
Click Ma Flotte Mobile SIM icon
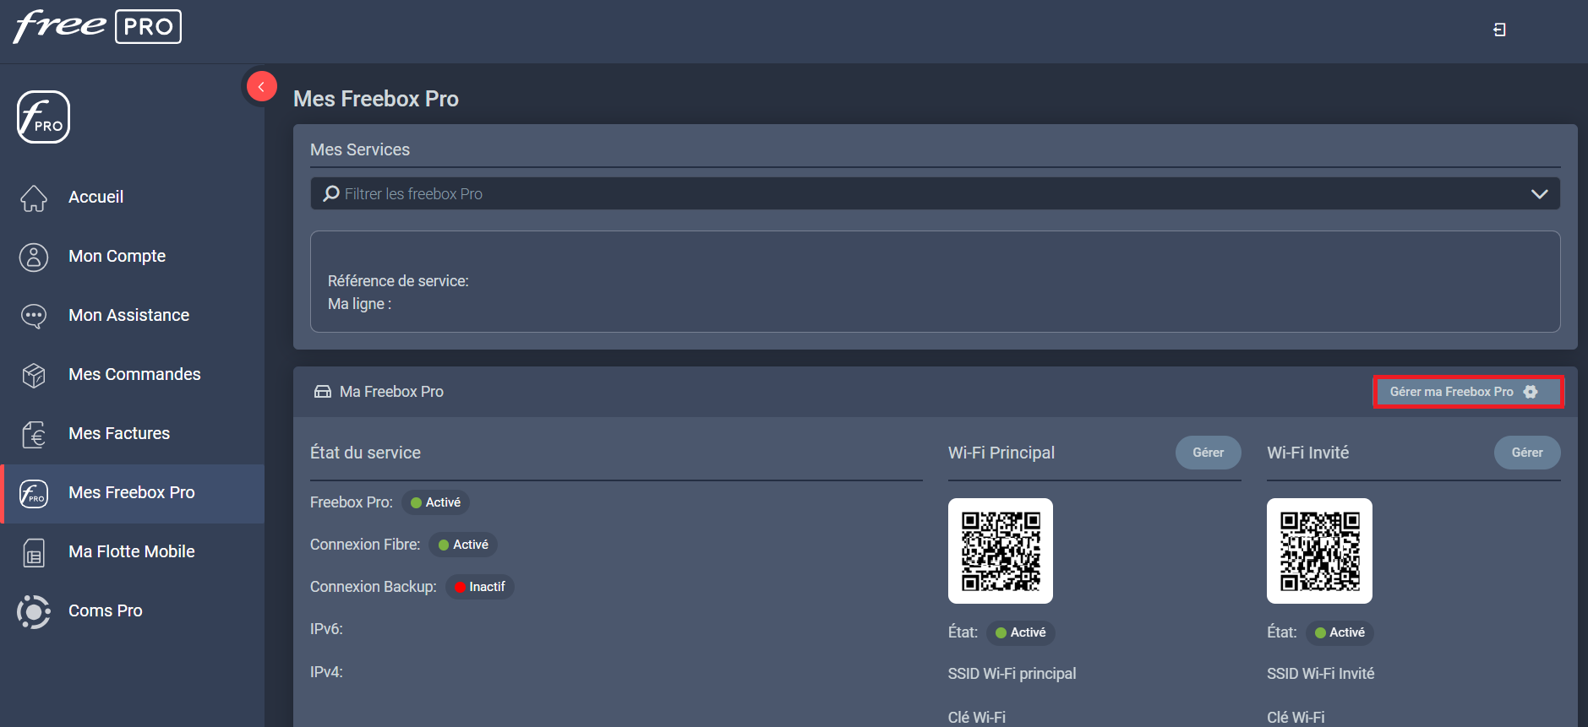[x=34, y=552]
